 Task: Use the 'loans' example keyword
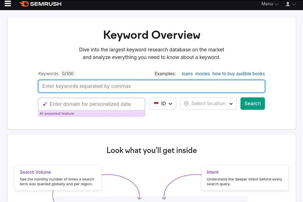point(187,74)
